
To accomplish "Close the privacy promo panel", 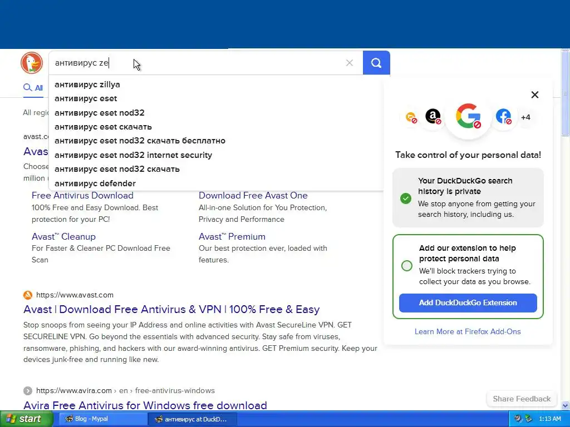I will point(535,95).
